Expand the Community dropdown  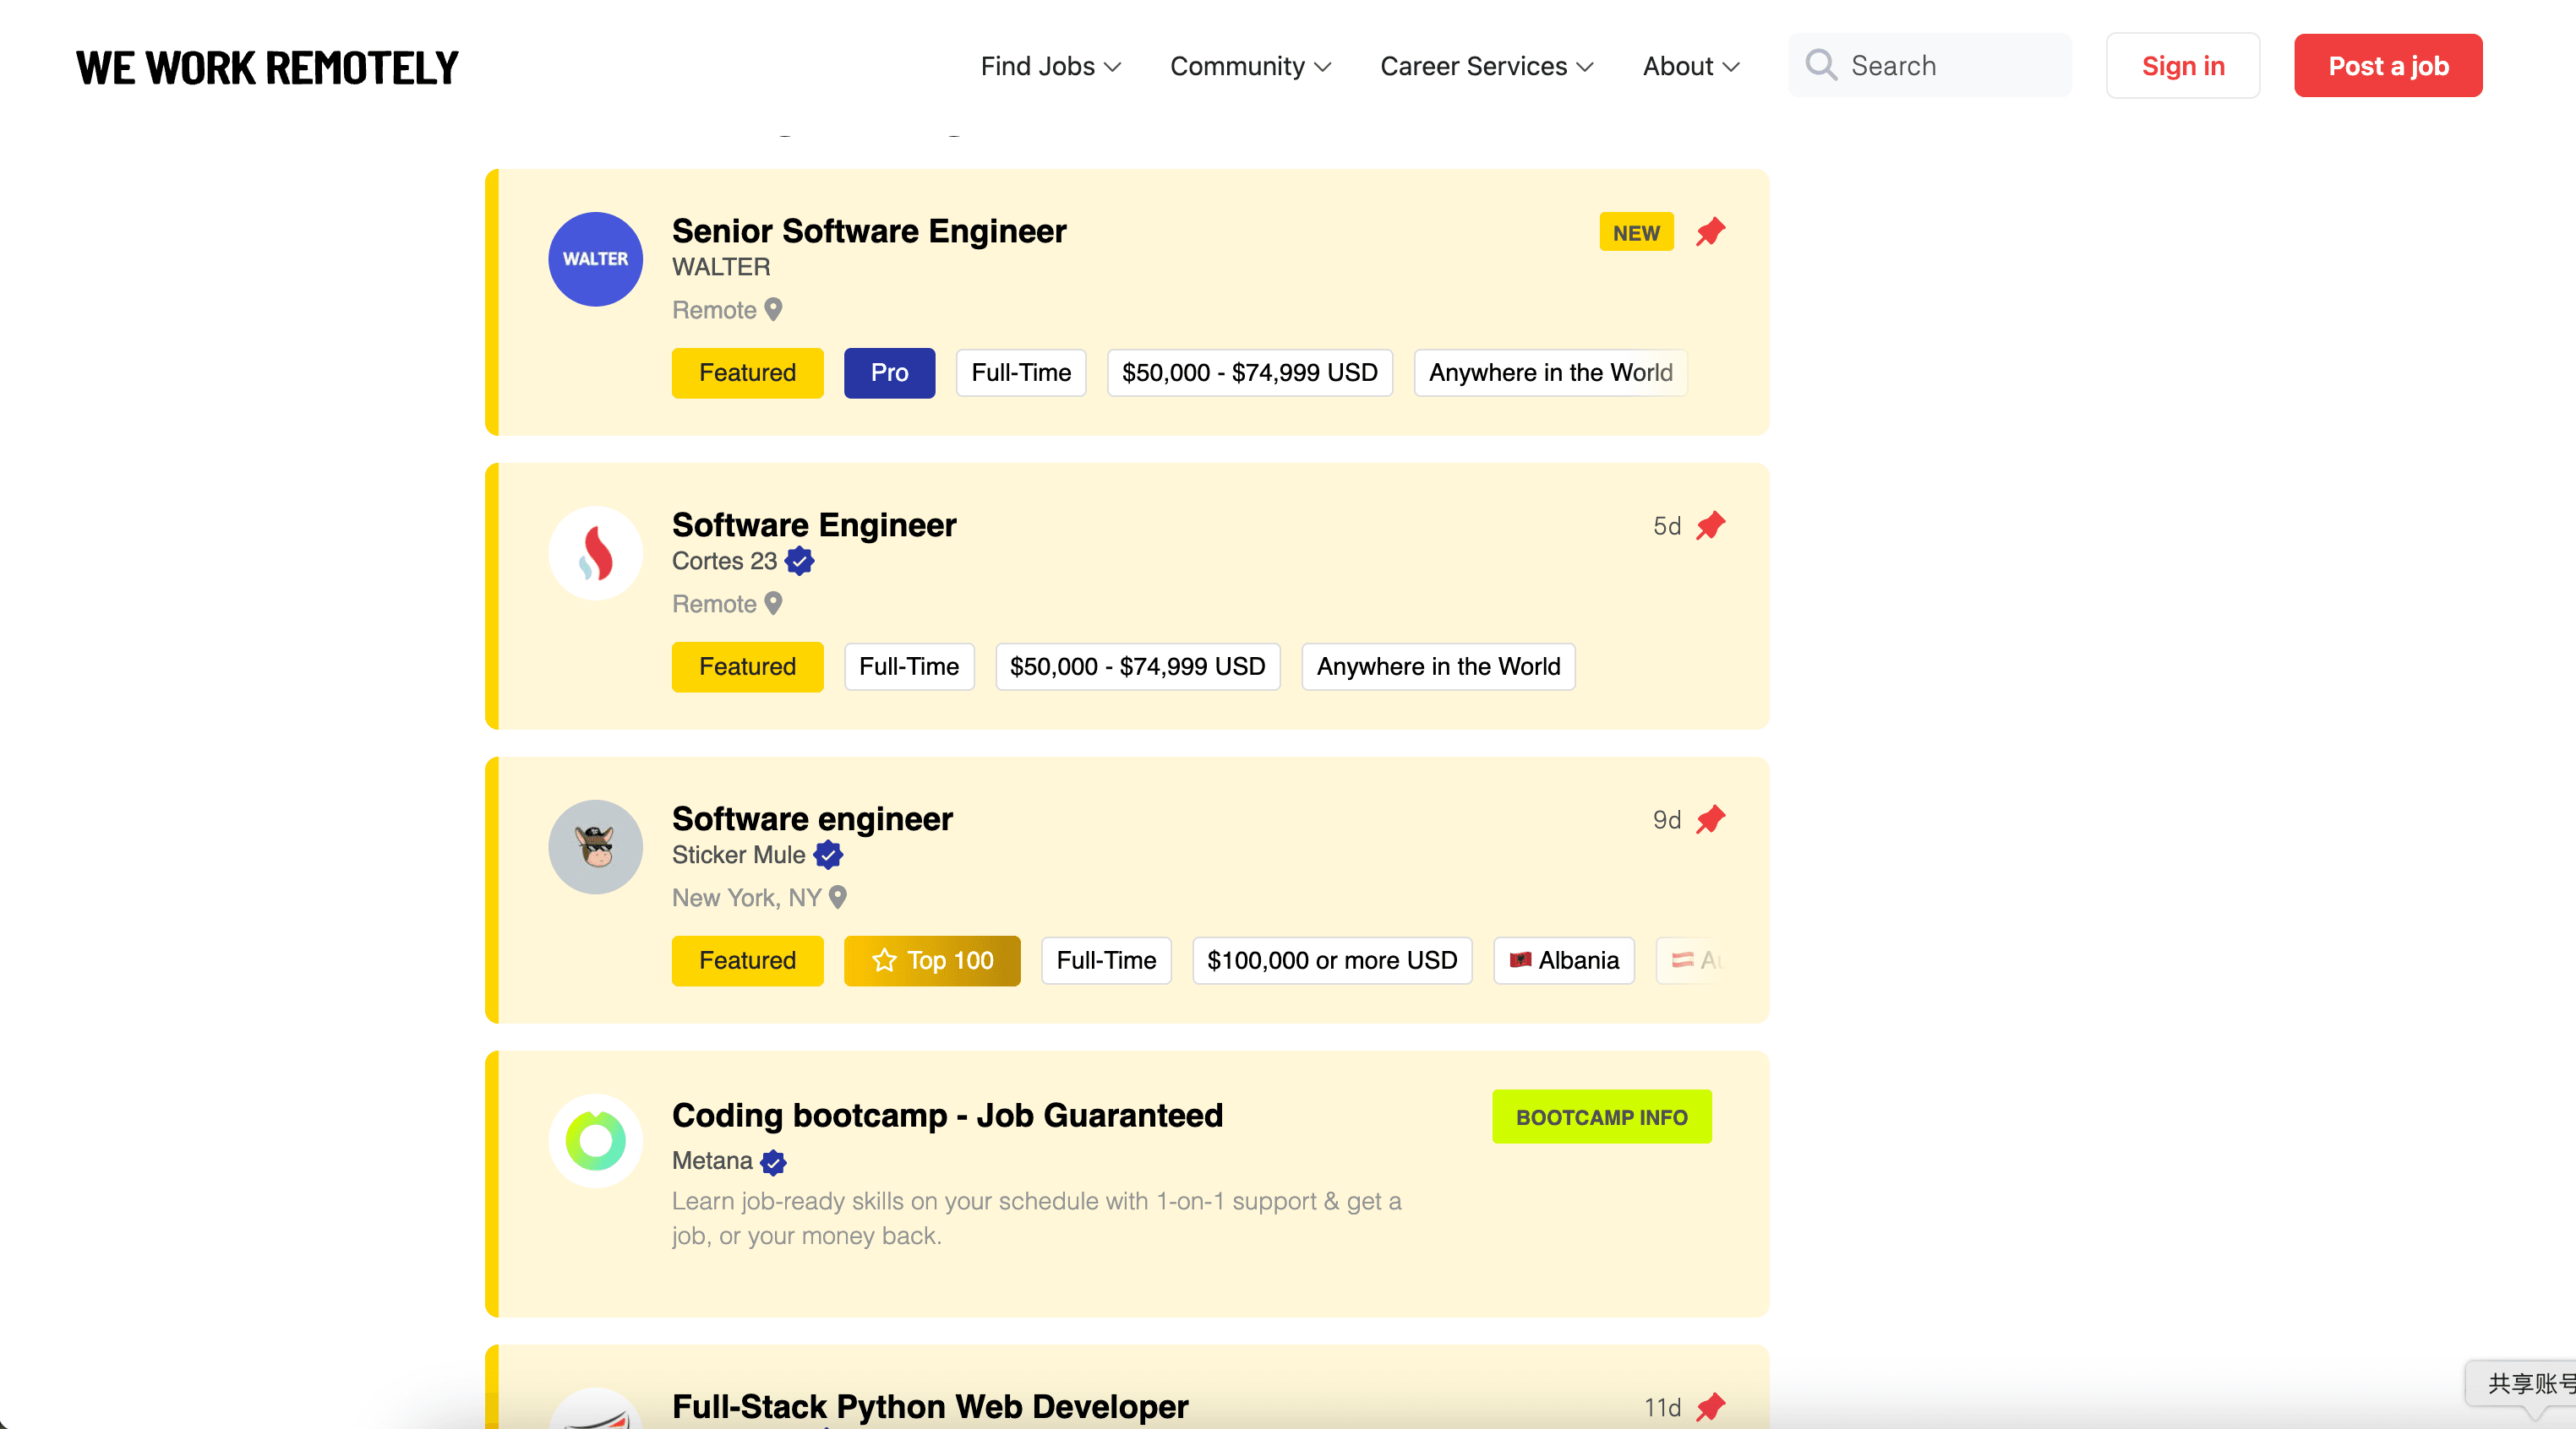coord(1249,66)
